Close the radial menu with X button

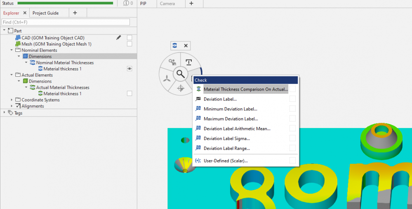coord(186,46)
